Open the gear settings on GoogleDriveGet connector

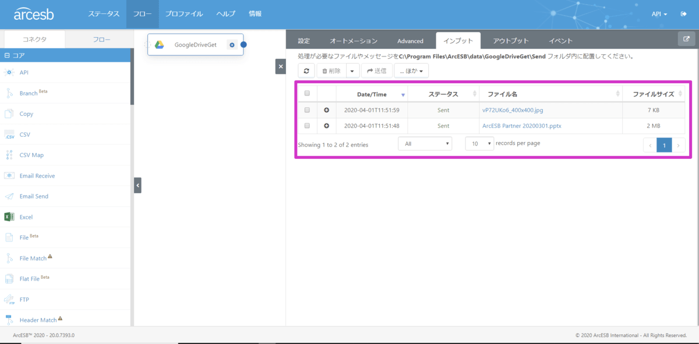(232, 45)
